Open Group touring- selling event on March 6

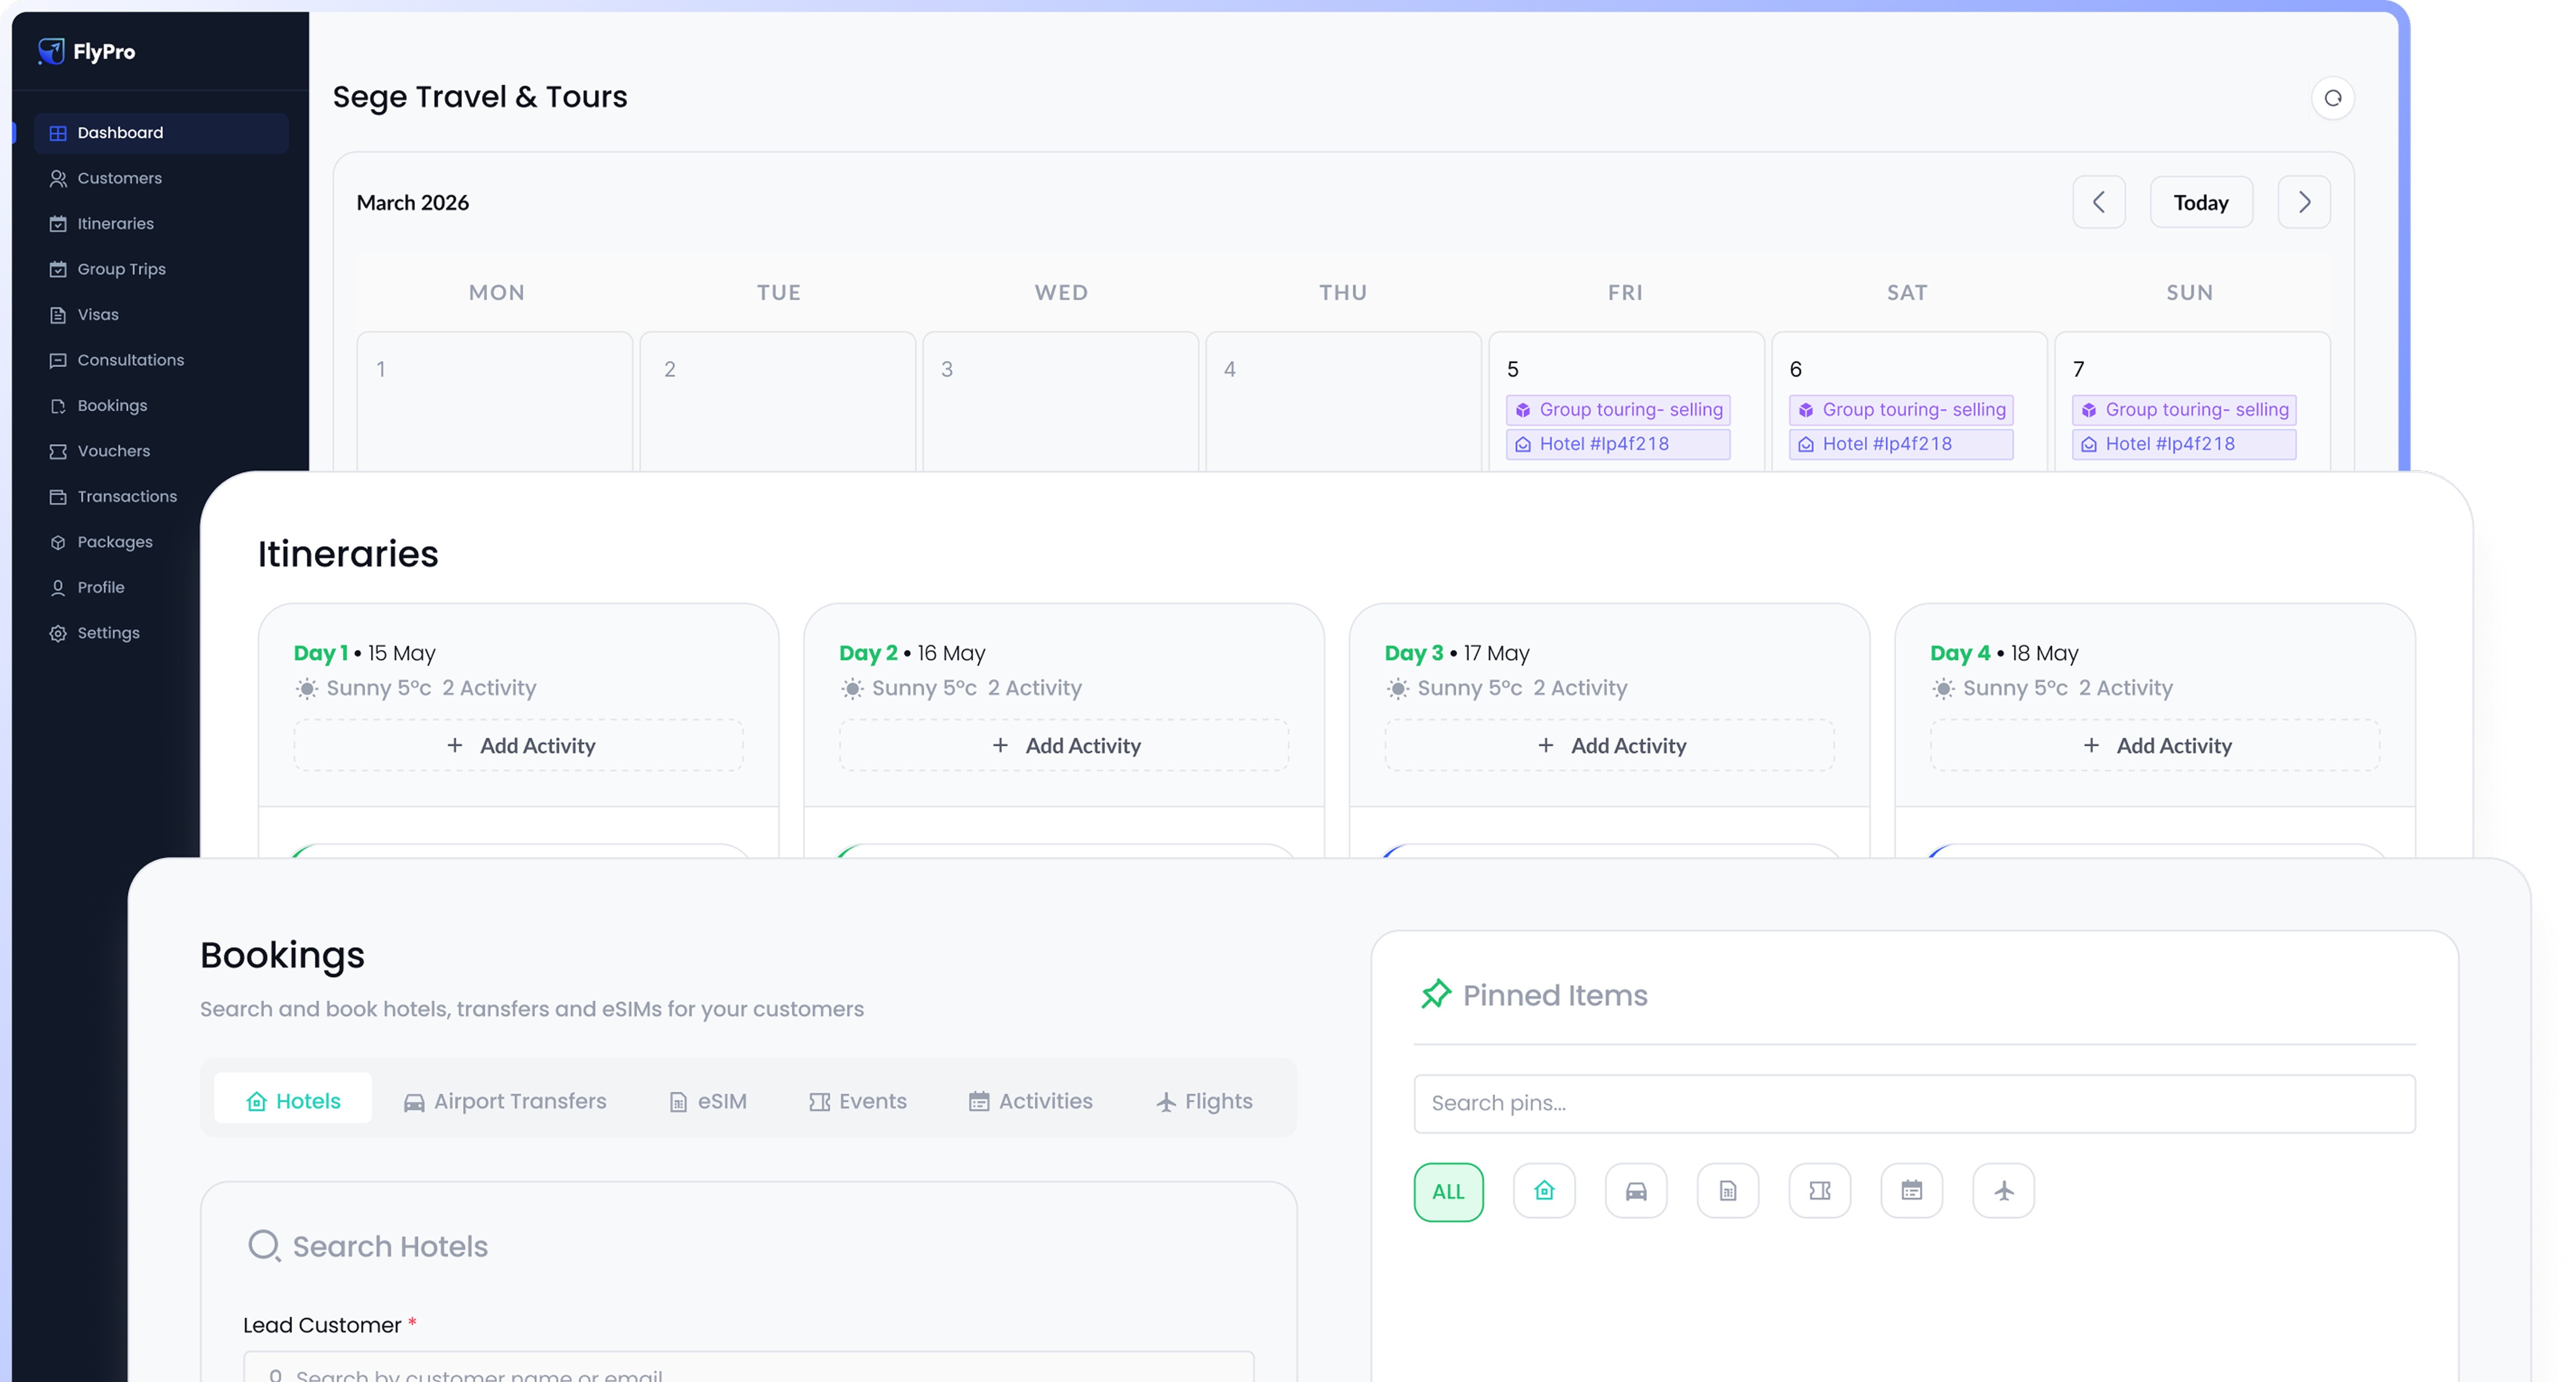tap(1901, 410)
